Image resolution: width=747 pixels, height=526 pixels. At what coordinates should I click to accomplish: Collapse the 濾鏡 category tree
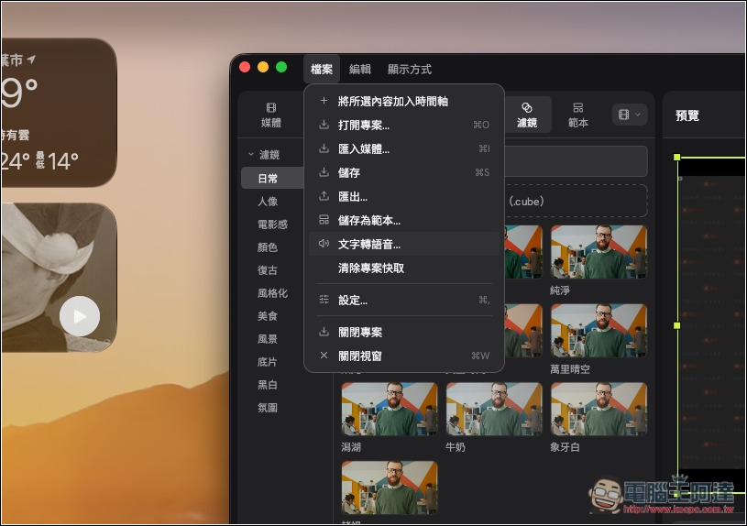tap(251, 154)
